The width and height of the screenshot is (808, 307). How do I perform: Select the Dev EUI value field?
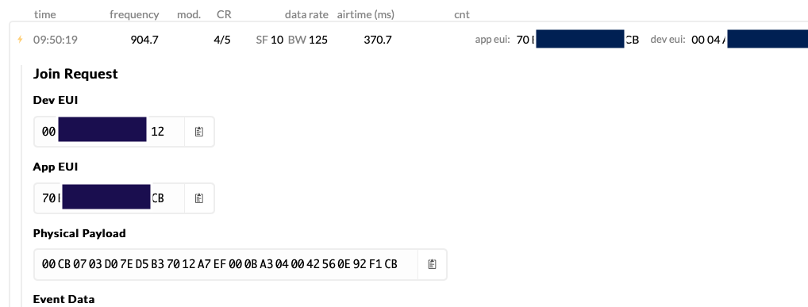[110, 132]
